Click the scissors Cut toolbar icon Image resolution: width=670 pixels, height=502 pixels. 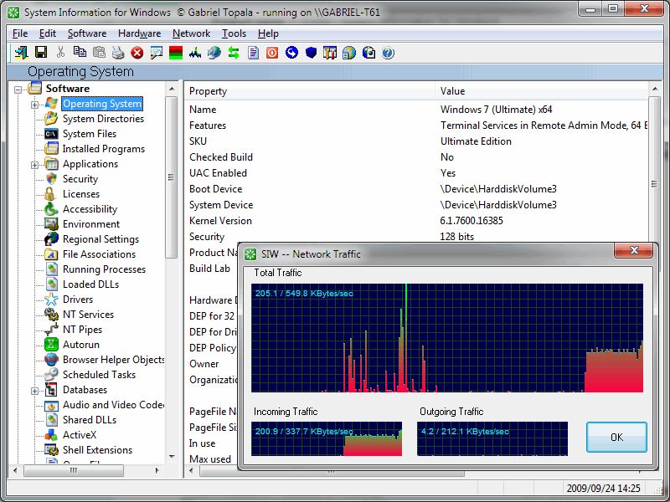tap(61, 53)
